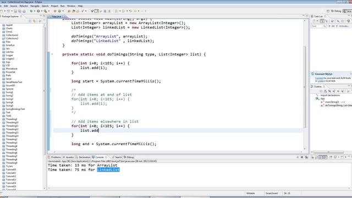Viewport: 352px width, 198px height.
Task: Click the Save toolbar icon
Action: click(15, 11)
